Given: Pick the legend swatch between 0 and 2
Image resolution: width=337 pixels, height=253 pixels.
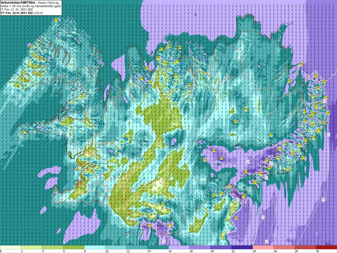Looking at the screenshot, I should (x=11, y=247).
